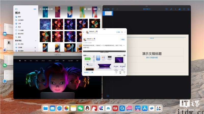
Task: Click the favorite star icon in the Zhihu window
Action: (120, 72)
